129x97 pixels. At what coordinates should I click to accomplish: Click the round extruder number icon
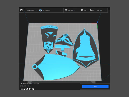[x=41, y=10]
